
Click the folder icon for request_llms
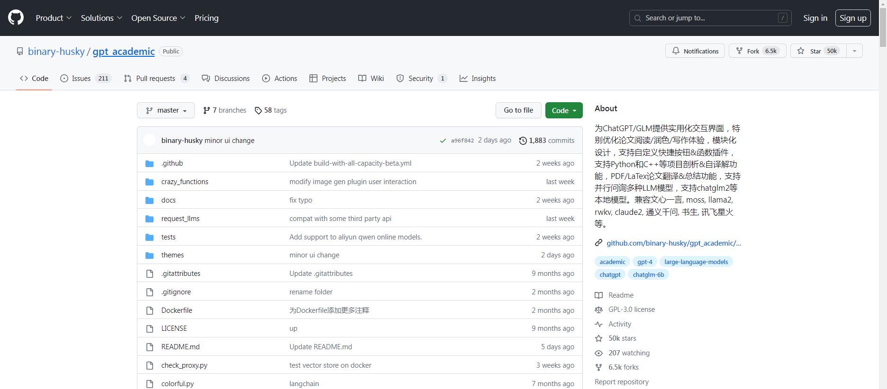[x=150, y=219]
